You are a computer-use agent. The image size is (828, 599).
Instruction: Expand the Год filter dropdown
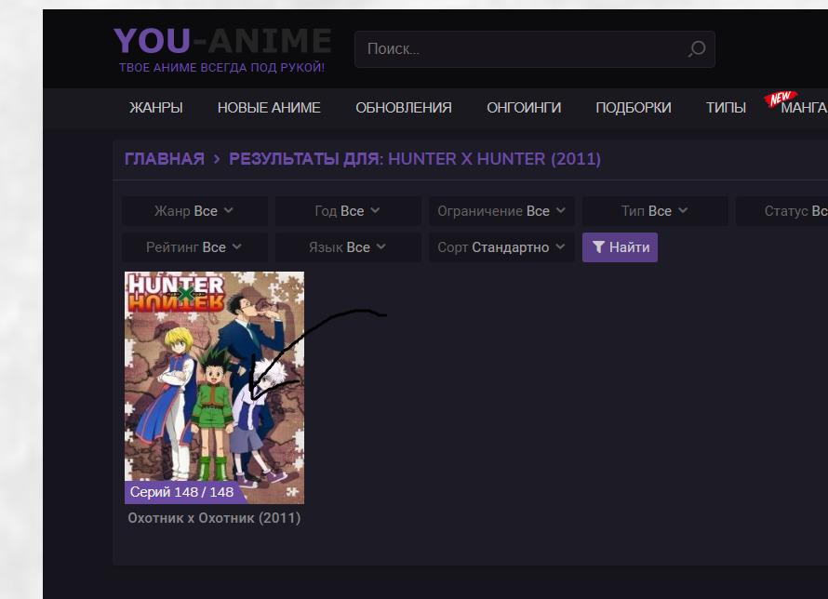[x=348, y=211]
